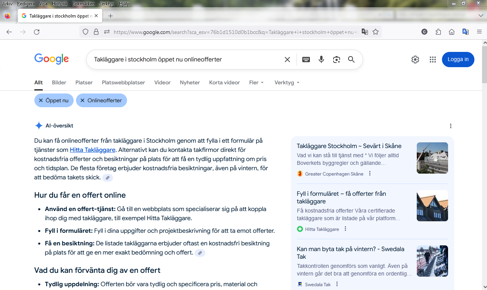
Task: Open Google Lens image search icon
Action: coord(336,60)
